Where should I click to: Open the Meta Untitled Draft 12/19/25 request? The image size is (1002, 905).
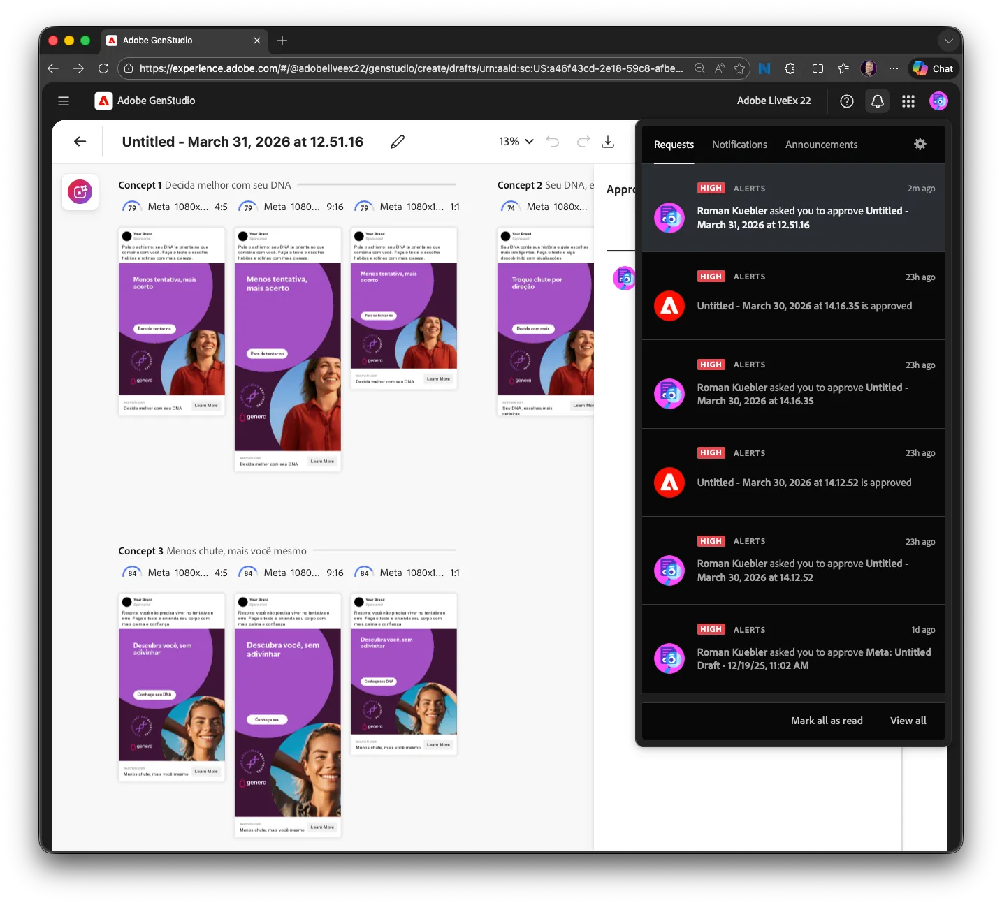(x=793, y=649)
